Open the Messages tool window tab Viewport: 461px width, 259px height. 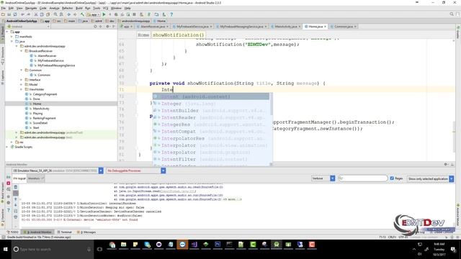86,232
